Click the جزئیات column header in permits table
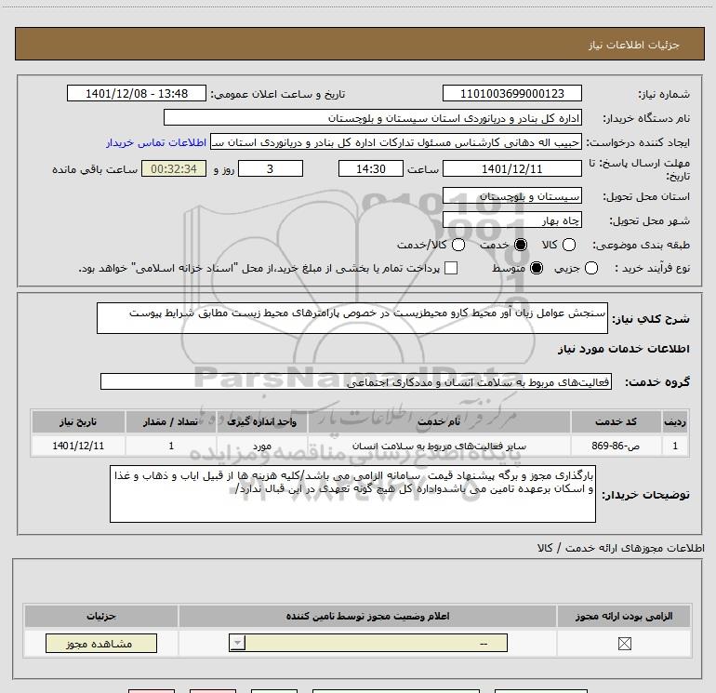Viewport: 716px width, 693px height. point(101,616)
